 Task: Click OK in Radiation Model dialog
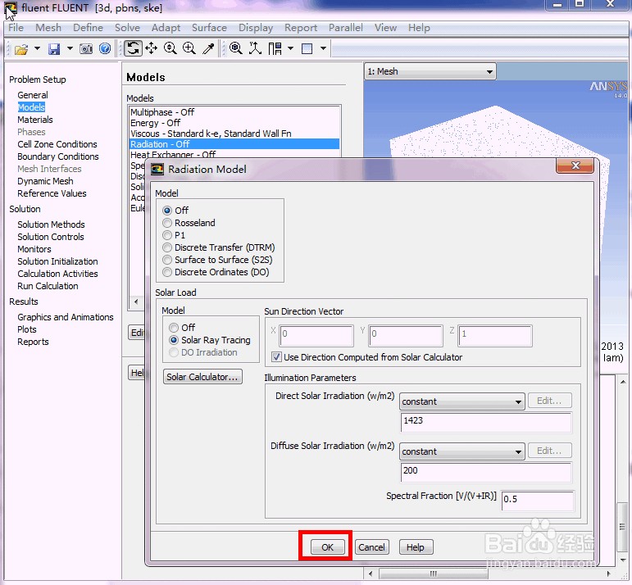click(327, 547)
